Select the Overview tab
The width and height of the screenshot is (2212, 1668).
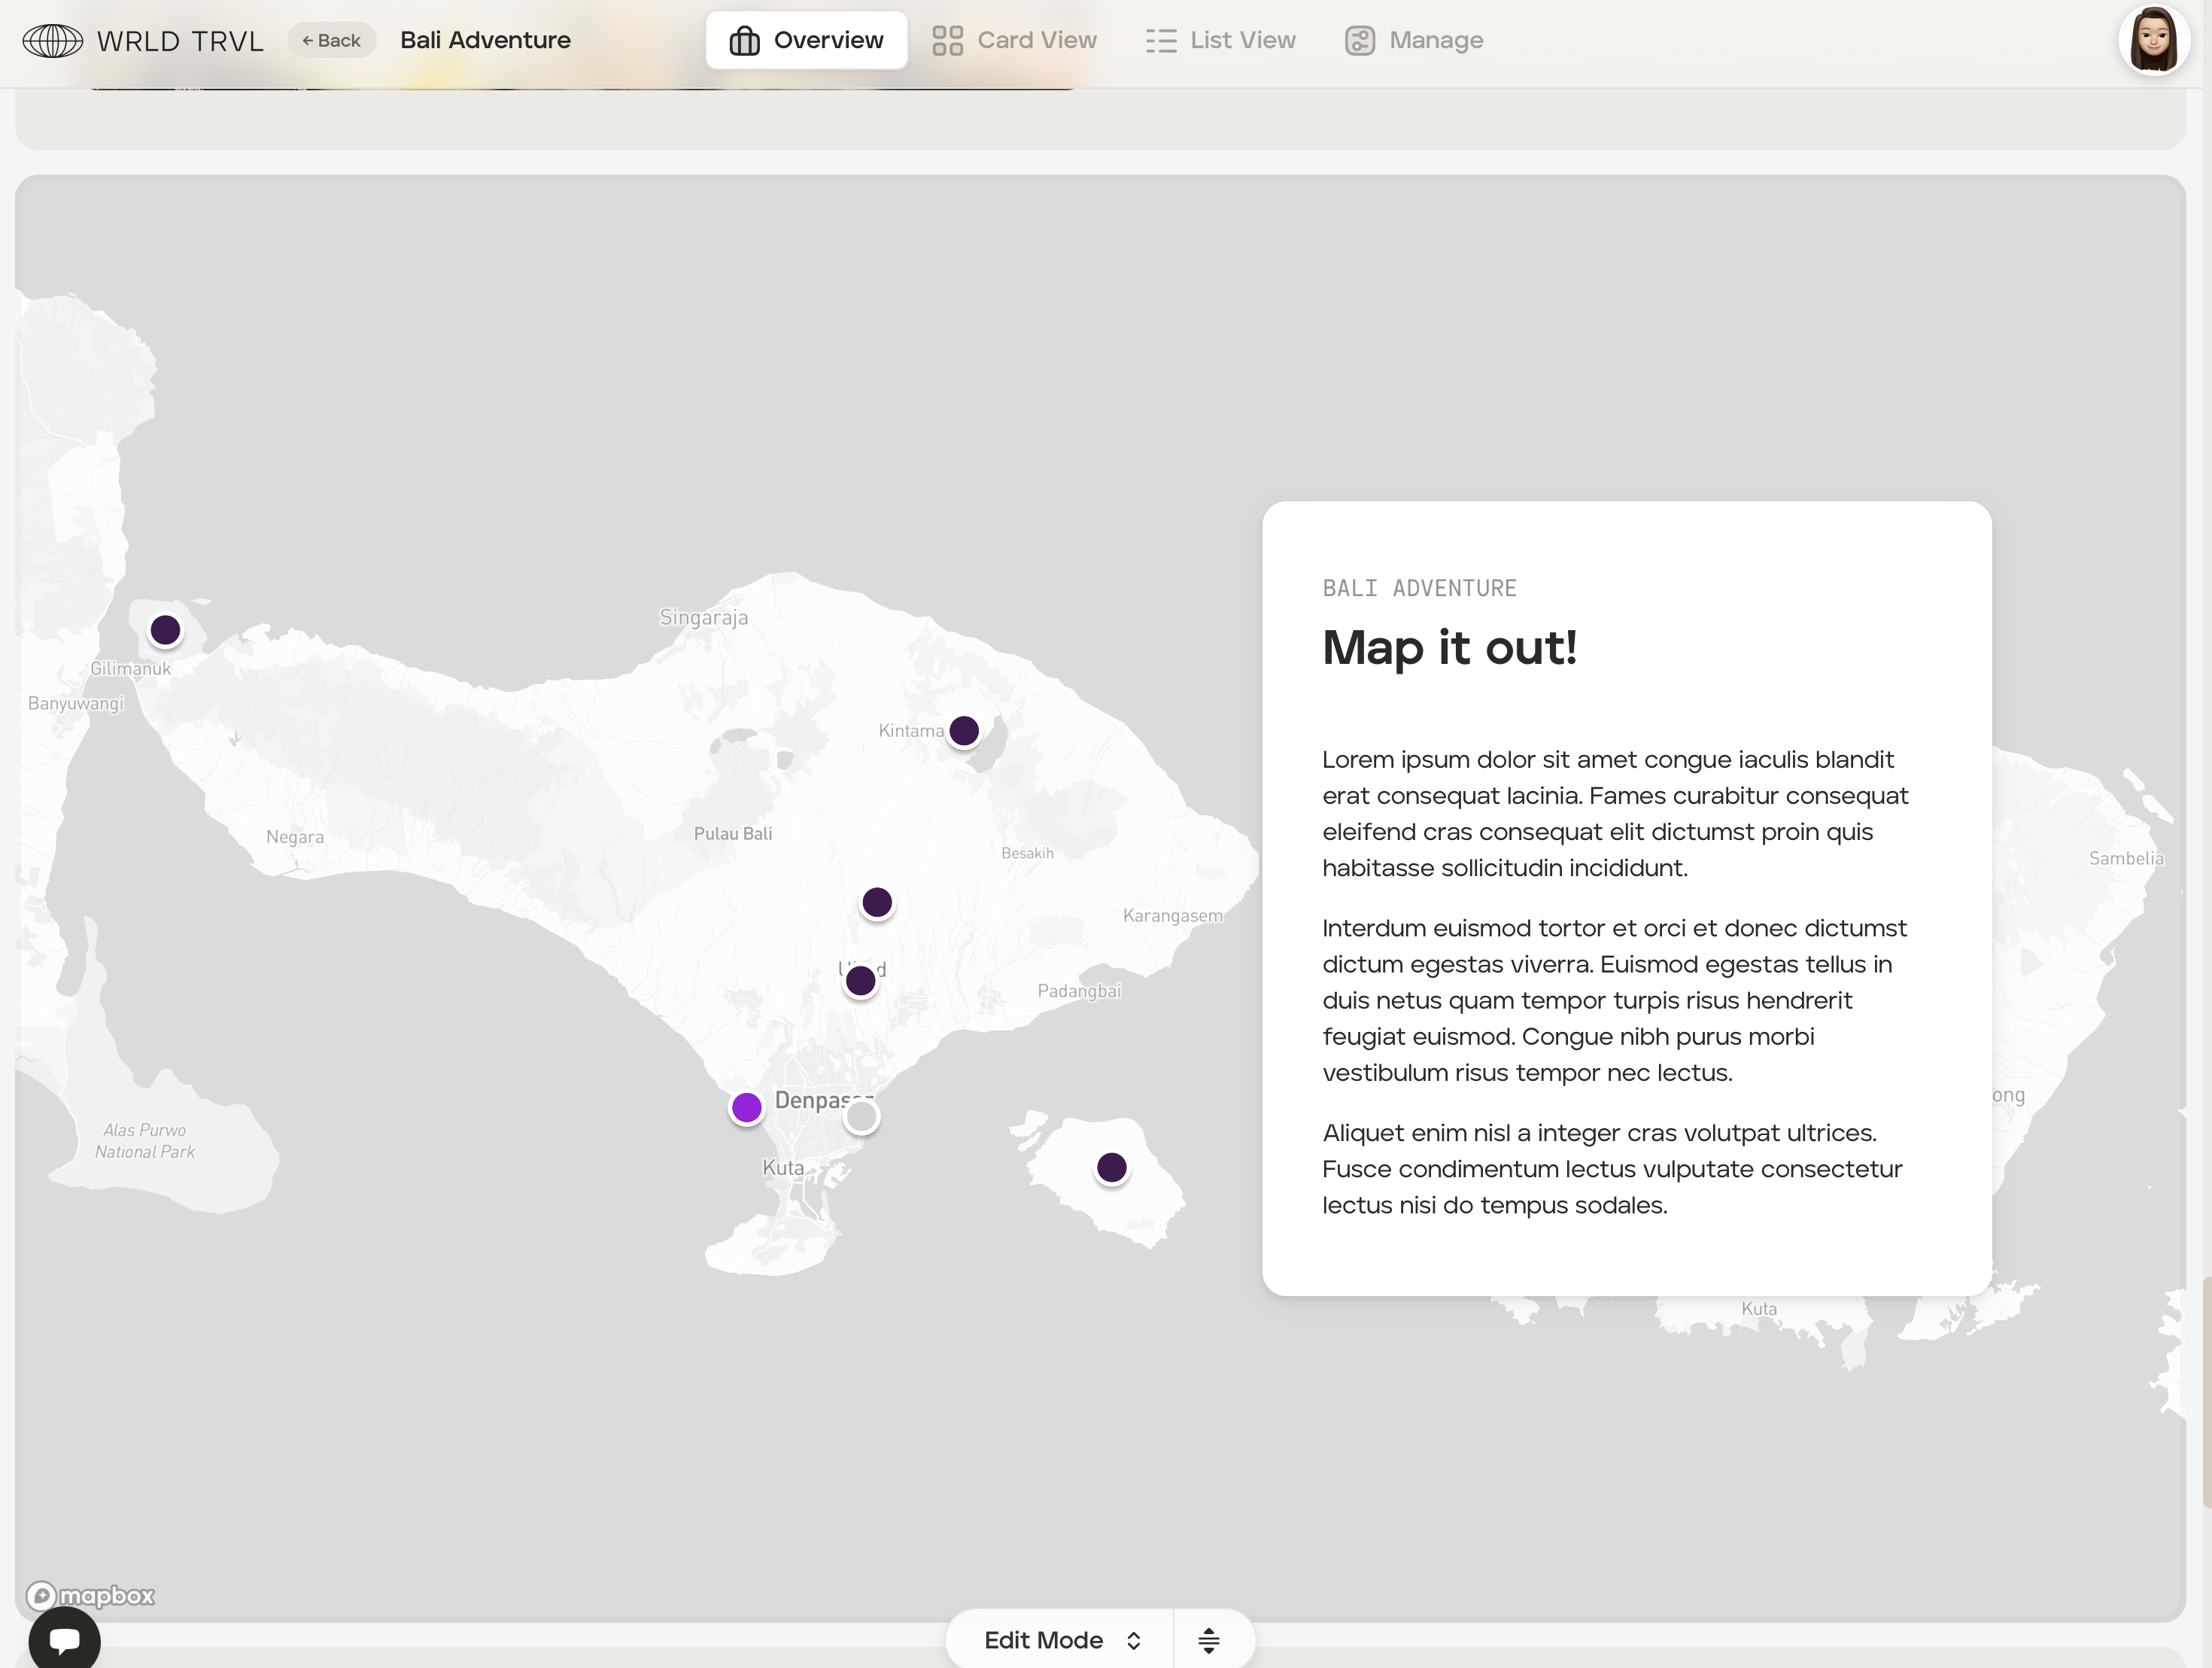coord(806,41)
